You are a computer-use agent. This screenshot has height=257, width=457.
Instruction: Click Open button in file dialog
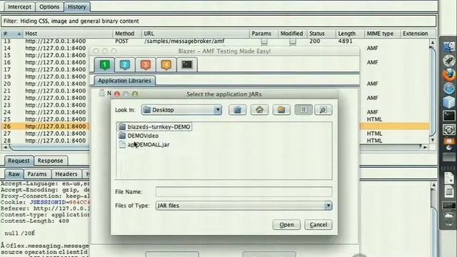pos(286,225)
